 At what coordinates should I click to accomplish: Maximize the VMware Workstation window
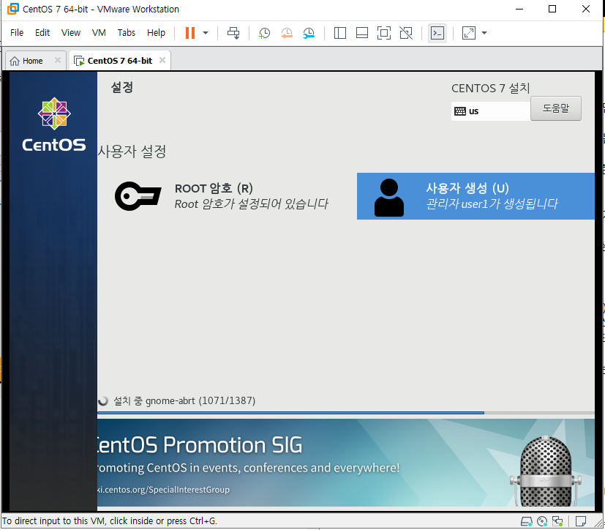[x=552, y=9]
